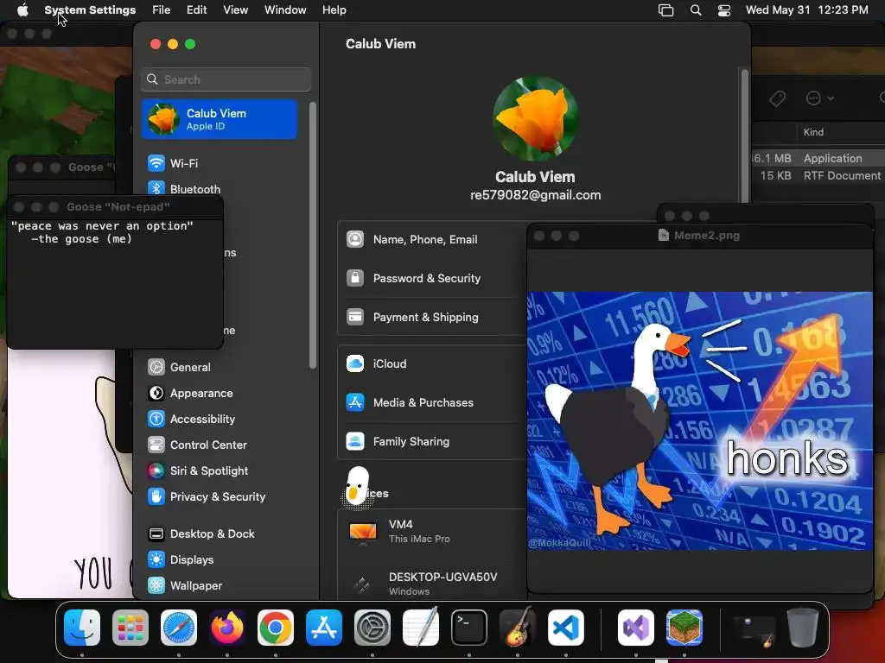The image size is (885, 663).
Task: Open the Window menu
Action: pos(285,10)
